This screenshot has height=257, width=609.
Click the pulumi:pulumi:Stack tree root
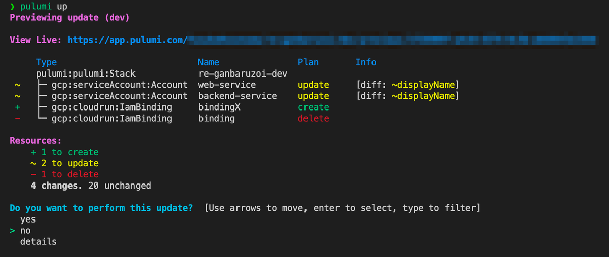[86, 74]
